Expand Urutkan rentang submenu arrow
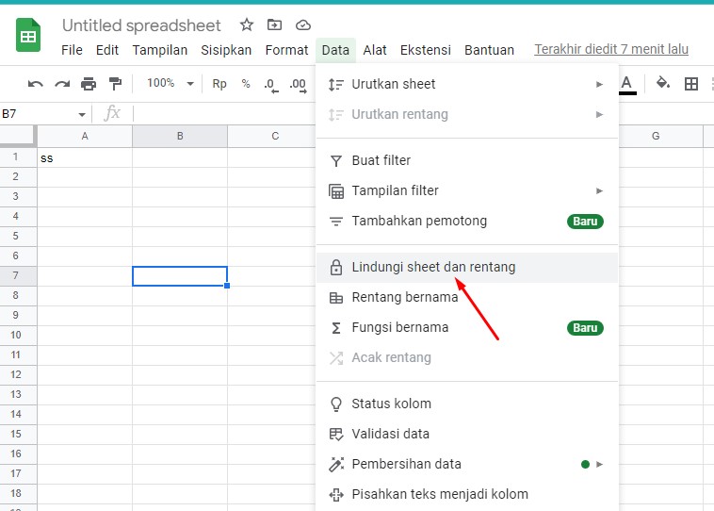The width and height of the screenshot is (714, 511). point(599,114)
